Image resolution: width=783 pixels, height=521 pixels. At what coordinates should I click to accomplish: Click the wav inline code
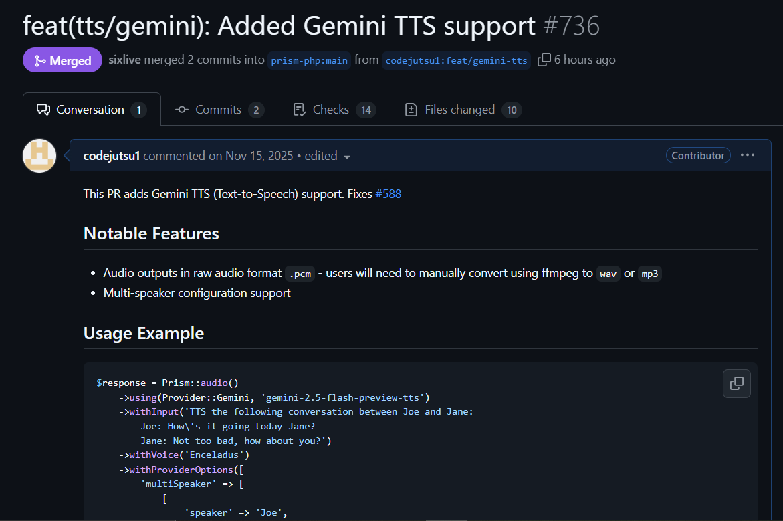click(x=608, y=274)
